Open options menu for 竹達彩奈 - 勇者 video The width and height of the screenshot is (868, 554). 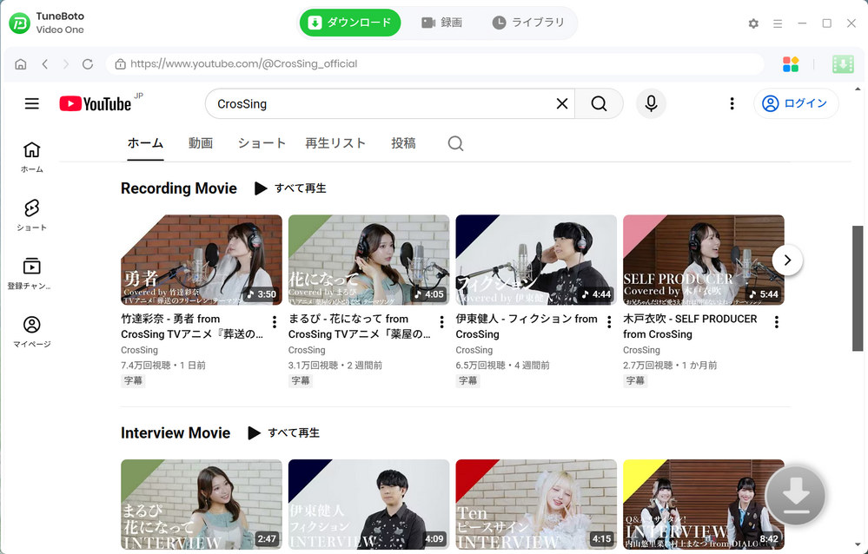coord(275,322)
